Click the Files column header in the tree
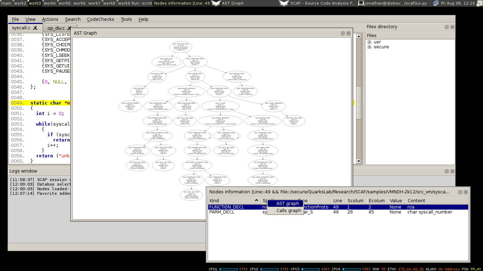Image resolution: width=483 pixels, height=271 pixels. point(410,36)
